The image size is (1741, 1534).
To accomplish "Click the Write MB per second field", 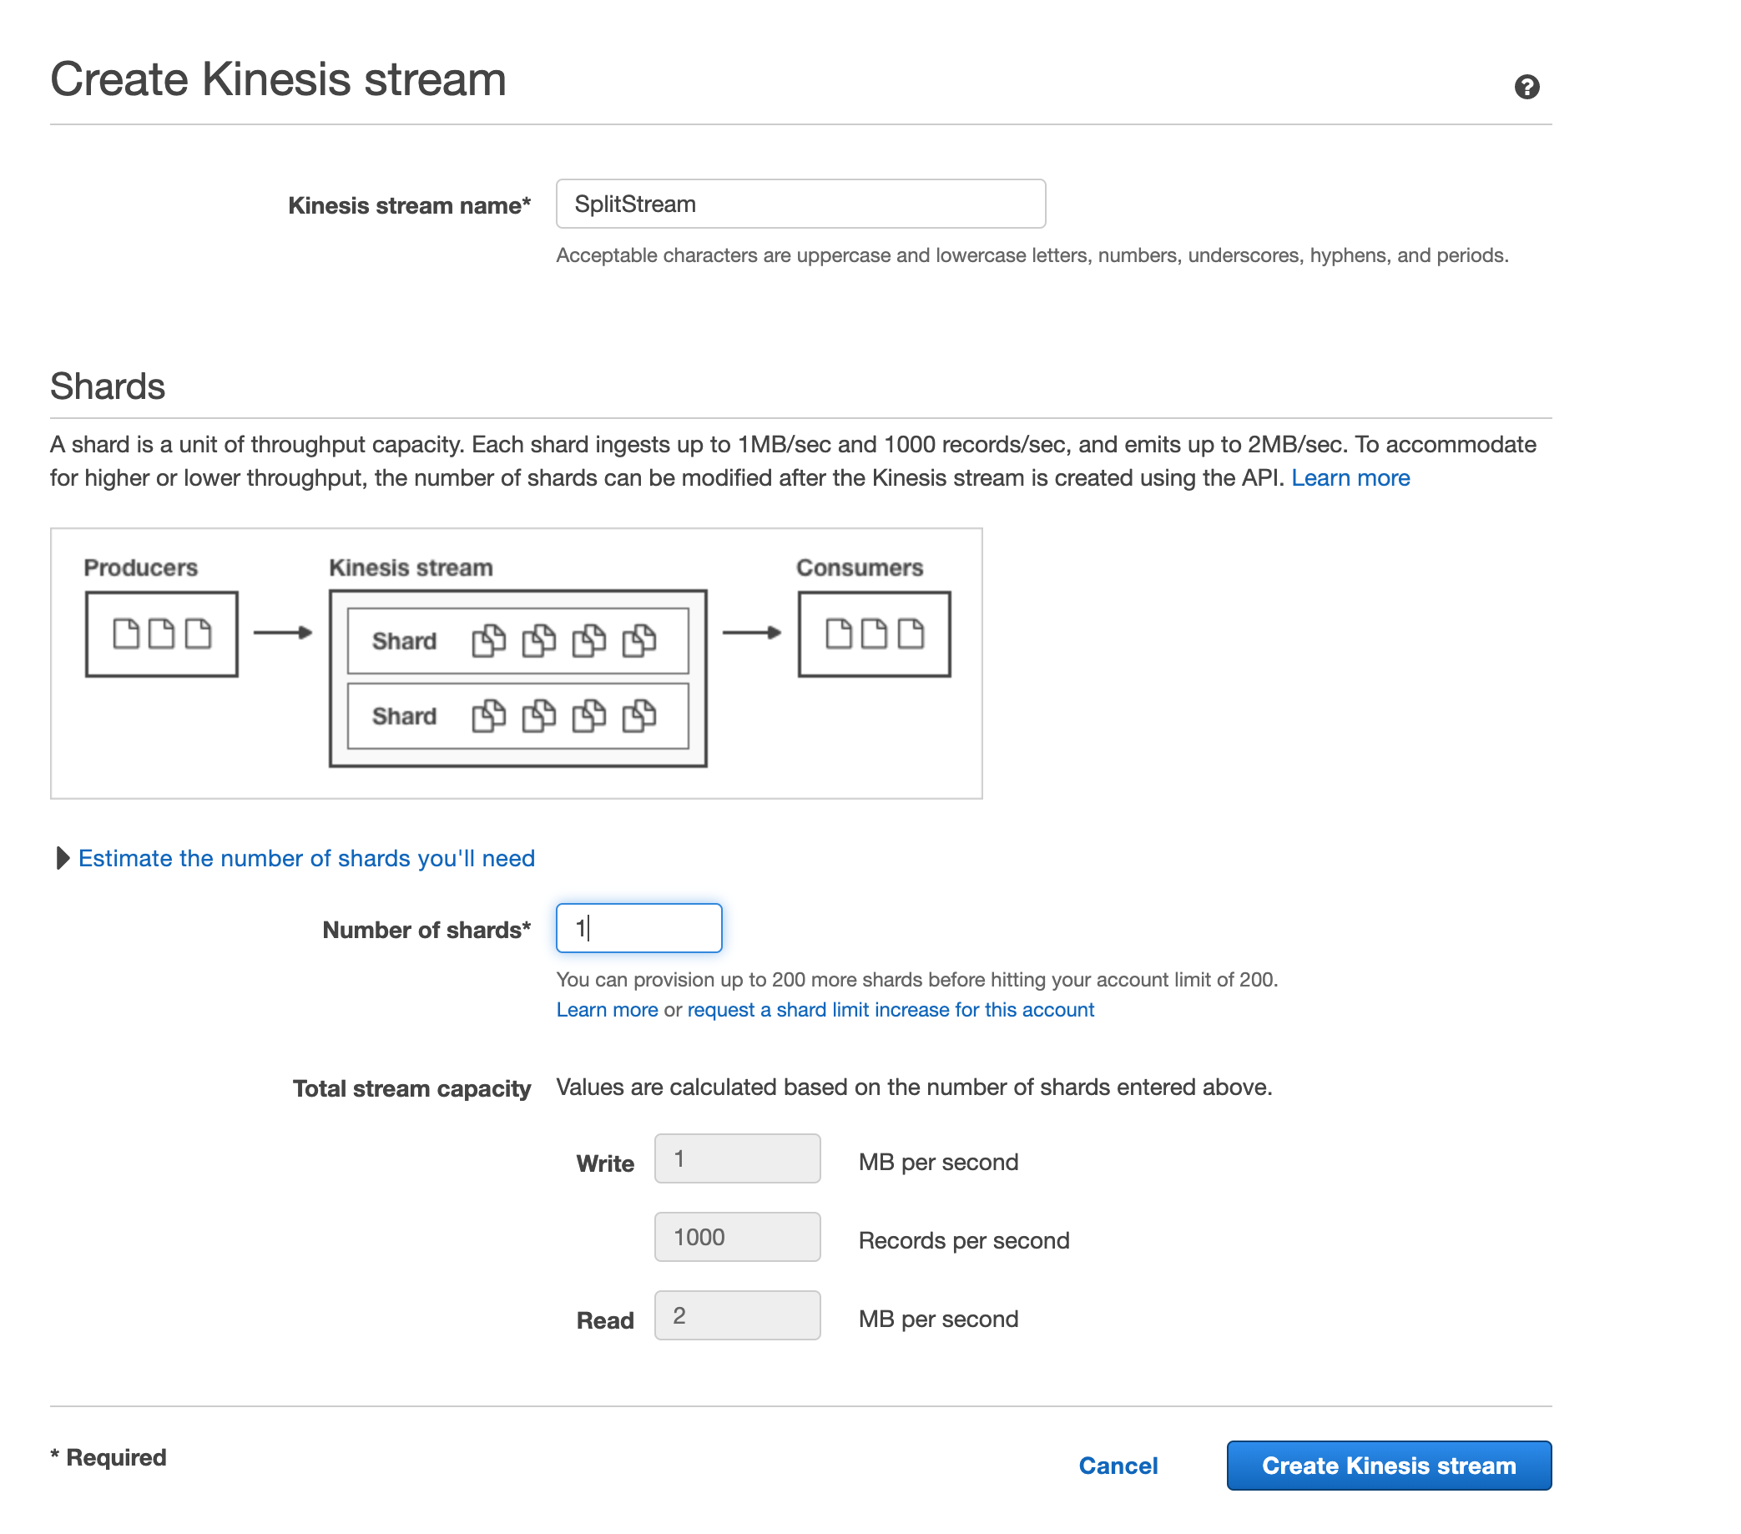I will 737,1158.
